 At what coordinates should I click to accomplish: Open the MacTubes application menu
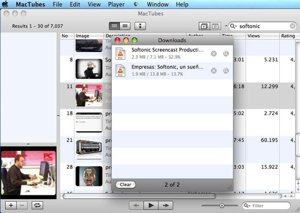click(x=30, y=4)
